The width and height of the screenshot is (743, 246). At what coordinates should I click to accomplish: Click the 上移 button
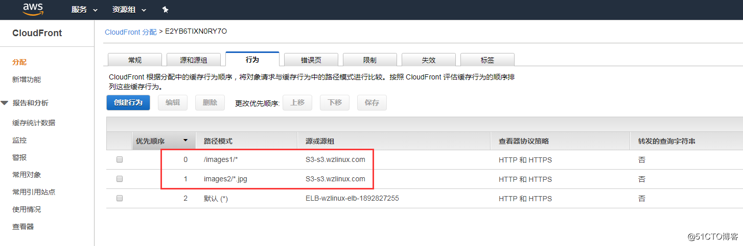tap(297, 102)
